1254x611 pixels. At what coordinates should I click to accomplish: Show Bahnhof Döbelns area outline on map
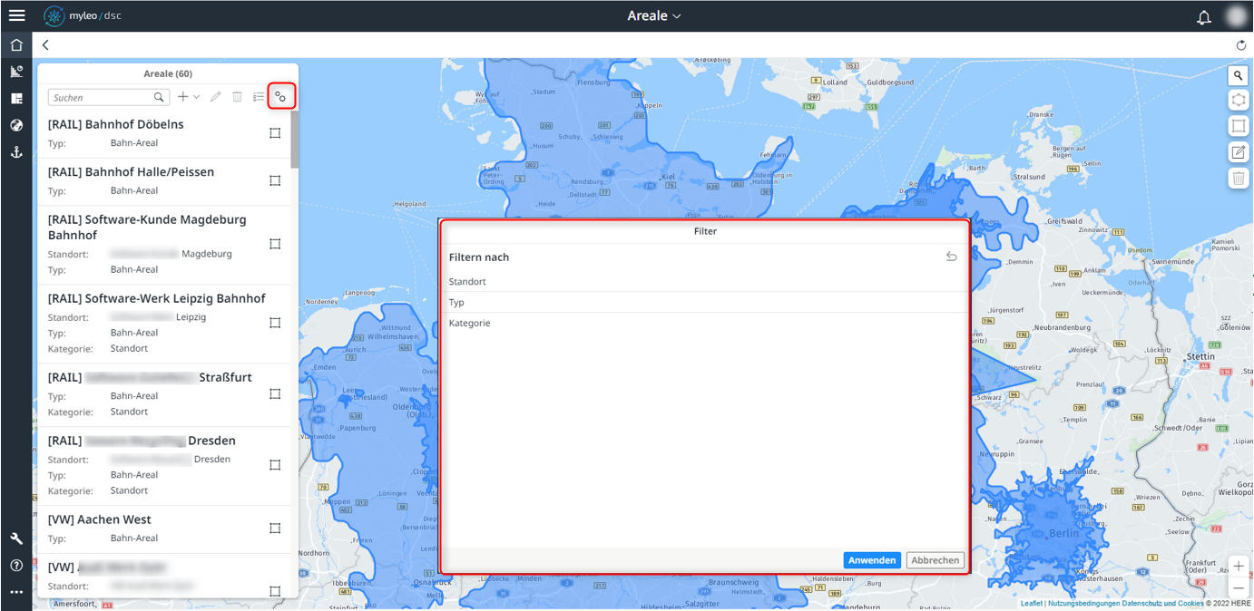click(x=275, y=133)
